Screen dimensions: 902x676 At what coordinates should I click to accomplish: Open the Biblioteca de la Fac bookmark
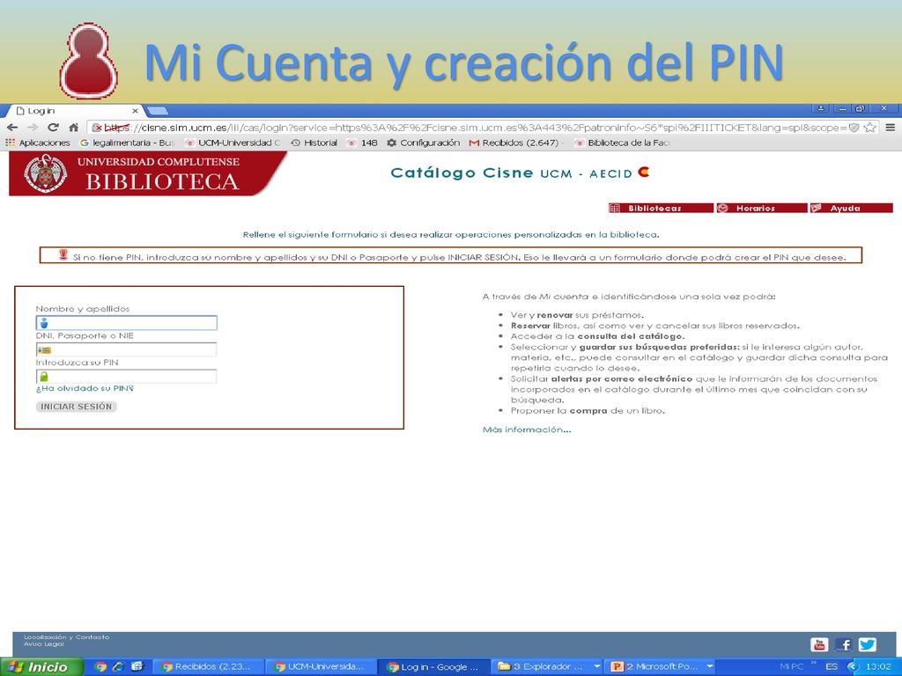point(623,143)
